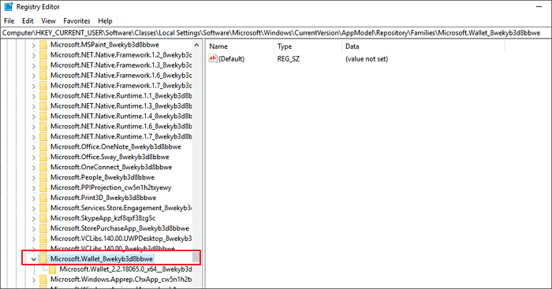Click folder icon of Microsoft.NET.Native.Runtime.1.3
This screenshot has width=552, height=289.
click(43, 106)
